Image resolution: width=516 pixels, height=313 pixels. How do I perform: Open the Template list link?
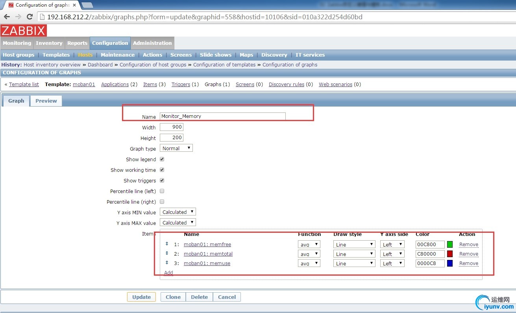(24, 84)
